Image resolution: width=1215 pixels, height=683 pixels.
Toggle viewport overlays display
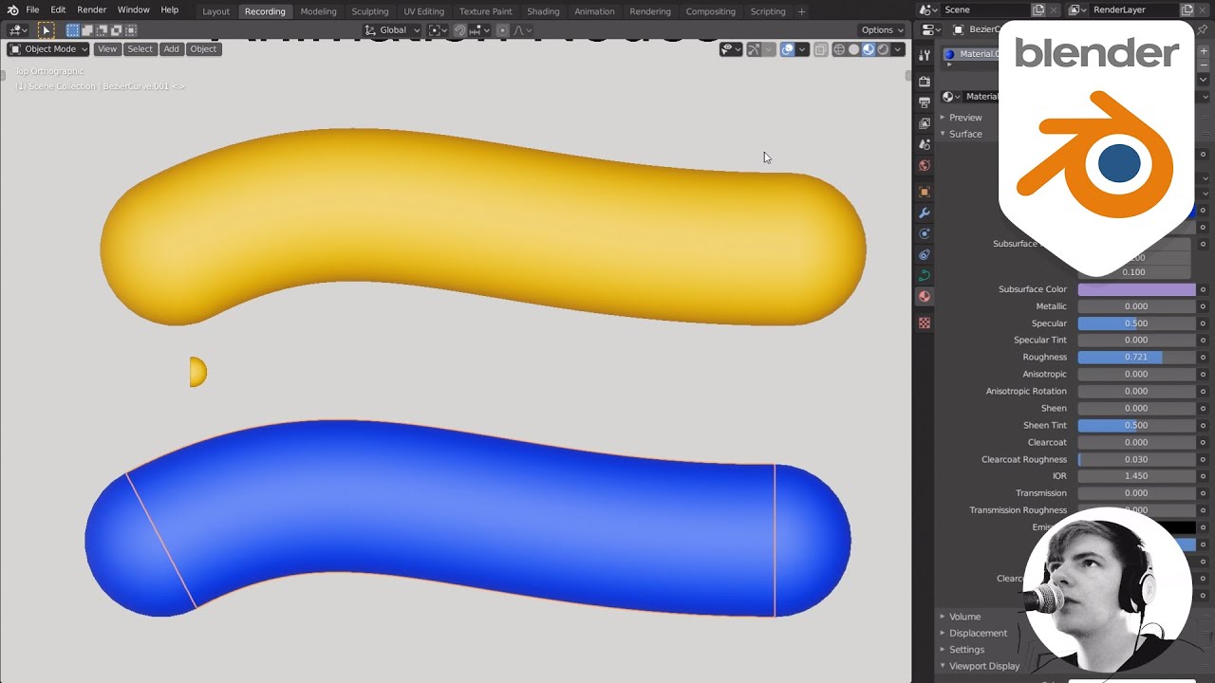[787, 49]
